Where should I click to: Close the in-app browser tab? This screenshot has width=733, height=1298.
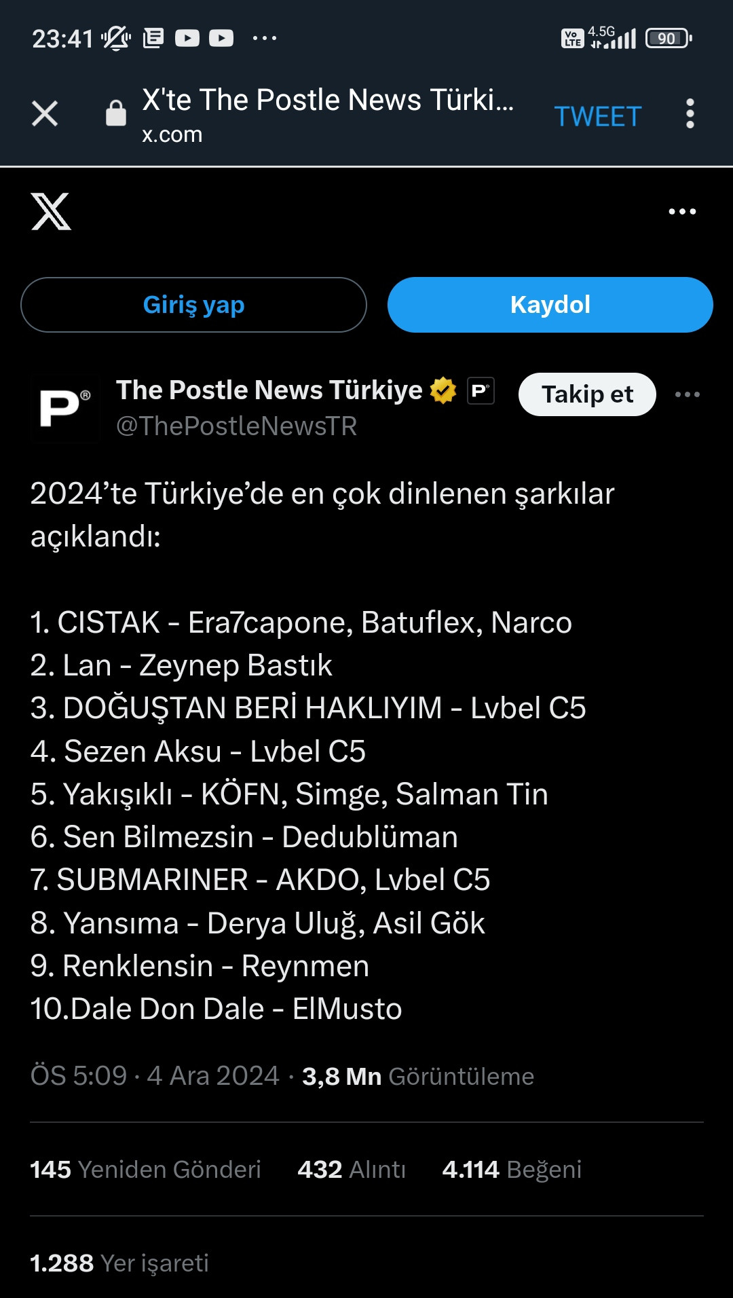[45, 113]
